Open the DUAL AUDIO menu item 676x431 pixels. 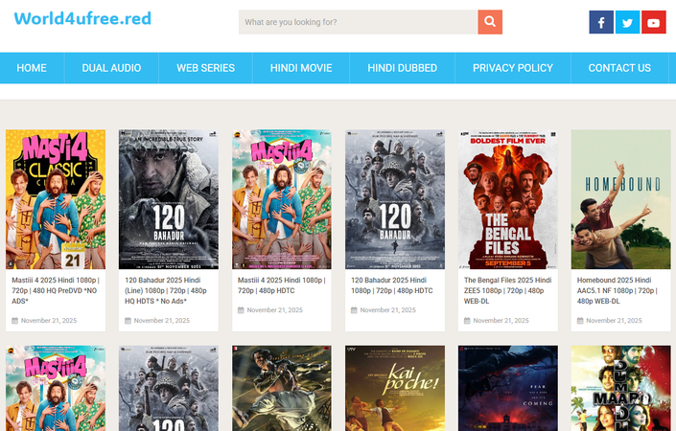111,68
